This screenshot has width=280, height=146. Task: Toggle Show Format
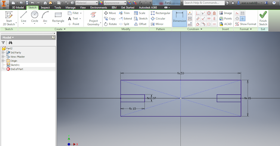point(246,24)
